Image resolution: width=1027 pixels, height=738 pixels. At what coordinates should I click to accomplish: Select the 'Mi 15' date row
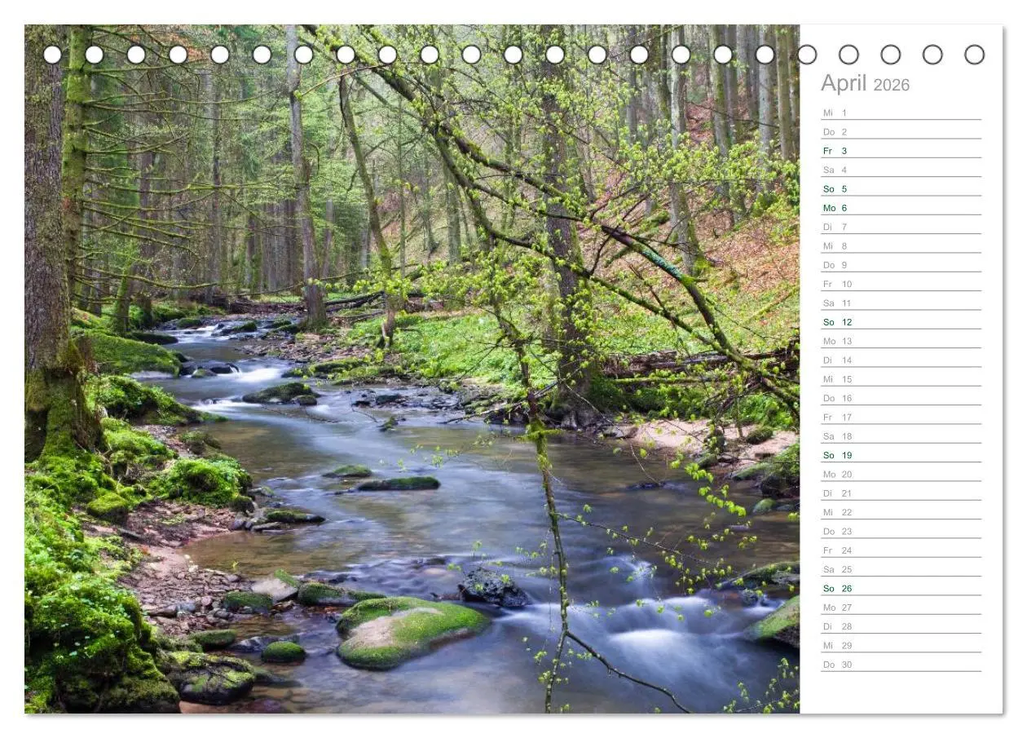tap(901, 378)
